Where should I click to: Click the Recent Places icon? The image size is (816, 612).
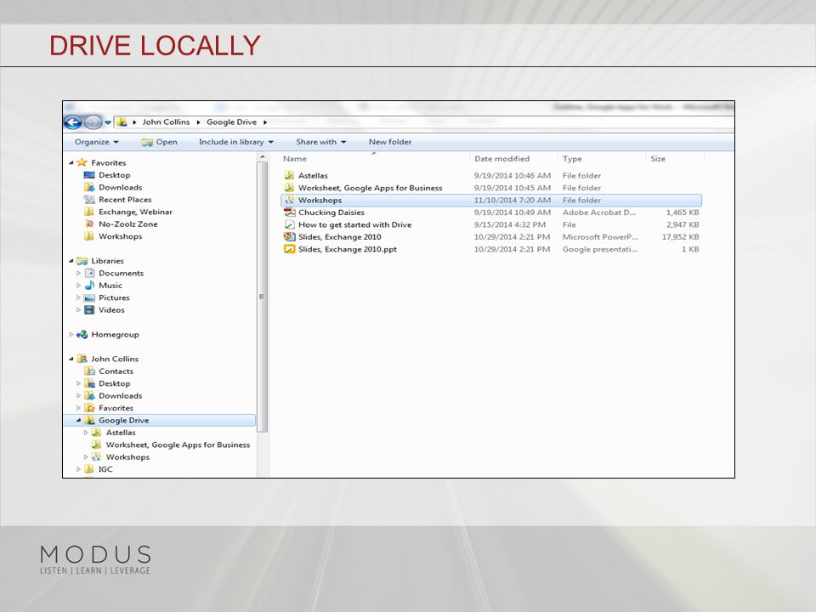(89, 199)
